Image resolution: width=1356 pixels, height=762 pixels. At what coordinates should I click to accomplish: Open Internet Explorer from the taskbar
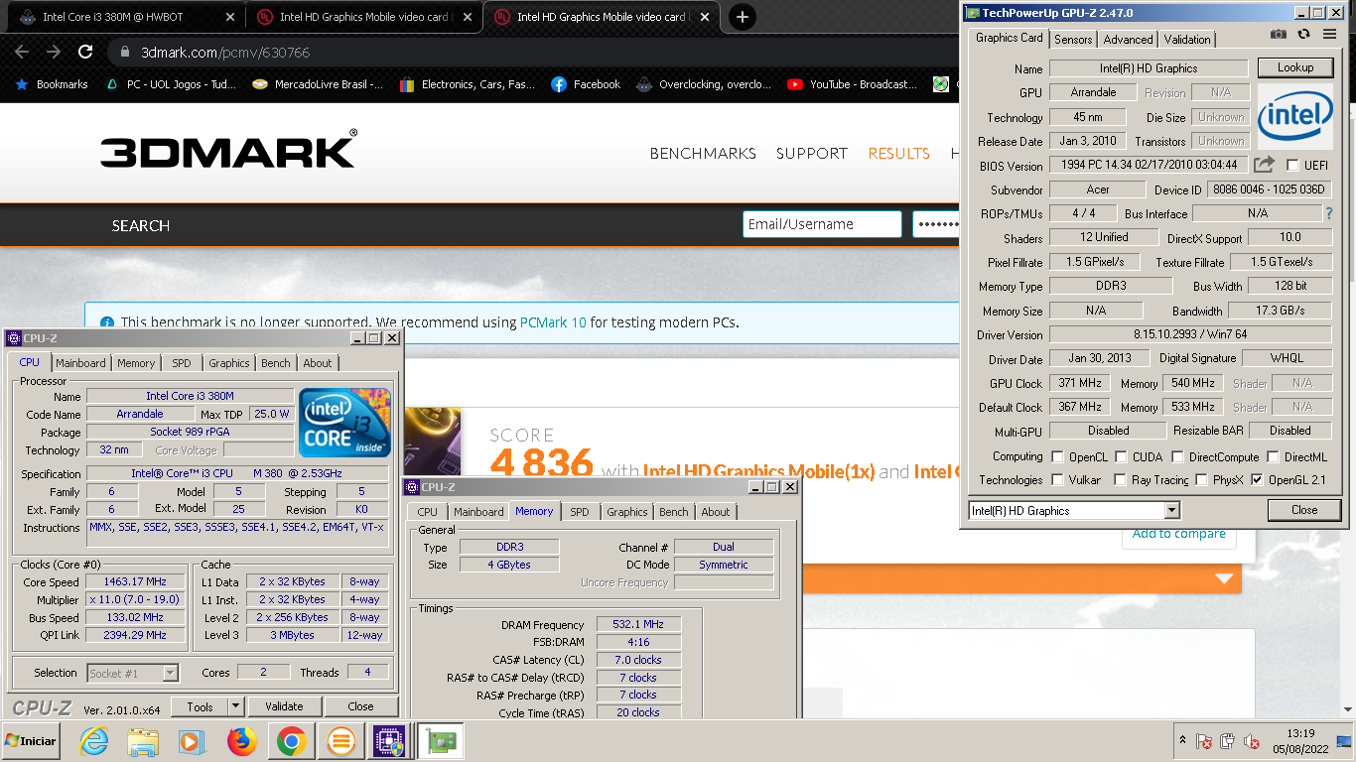[x=93, y=741]
